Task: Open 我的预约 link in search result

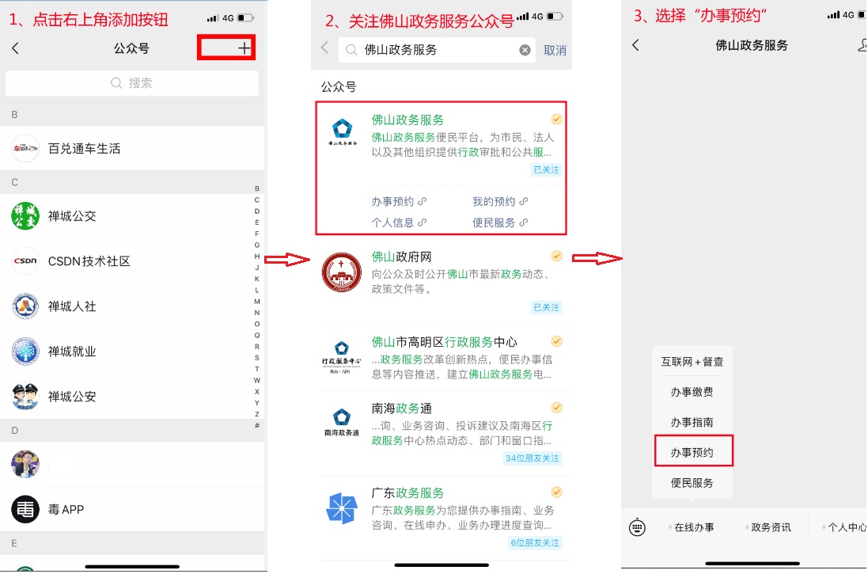Action: click(500, 201)
